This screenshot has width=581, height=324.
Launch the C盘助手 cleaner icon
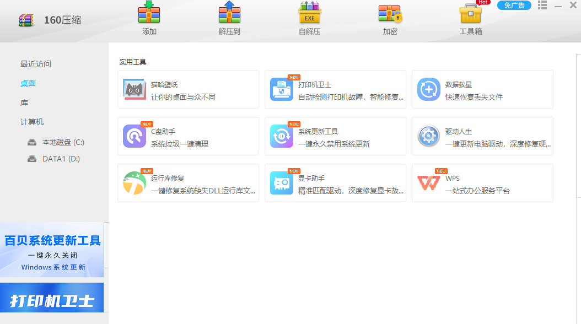[134, 136]
